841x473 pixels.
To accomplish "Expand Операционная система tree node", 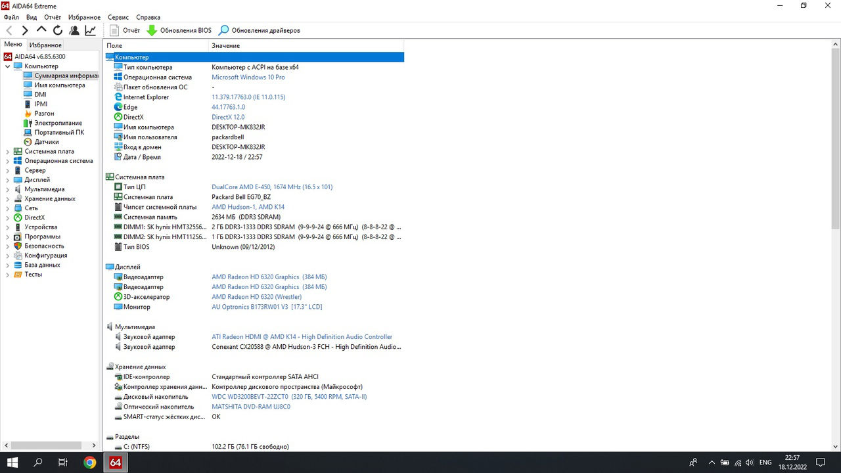I will pyautogui.click(x=8, y=161).
